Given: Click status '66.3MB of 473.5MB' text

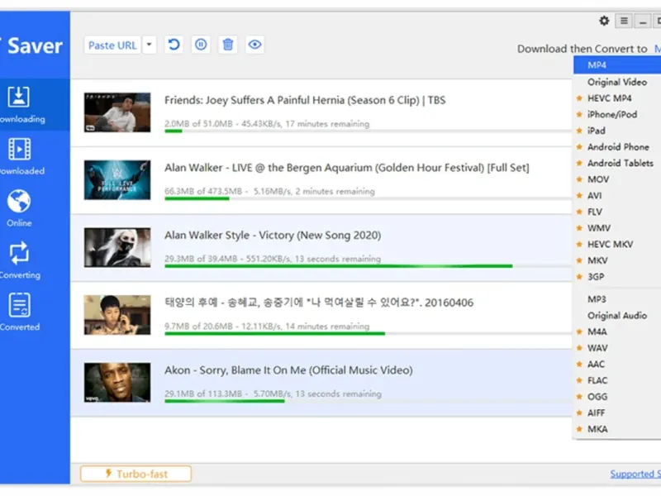Looking at the screenshot, I should coord(203,192).
